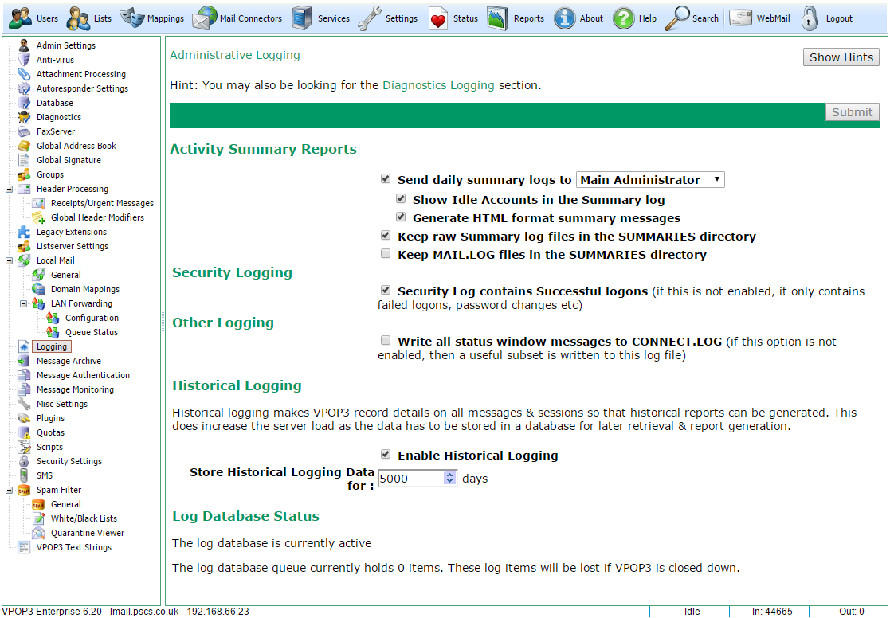This screenshot has width=890, height=618.
Task: Open Mappings masks icon
Action: click(x=131, y=18)
